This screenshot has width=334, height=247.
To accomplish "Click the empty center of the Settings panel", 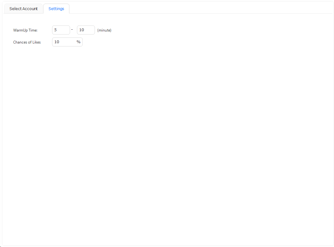I will coord(167,132).
